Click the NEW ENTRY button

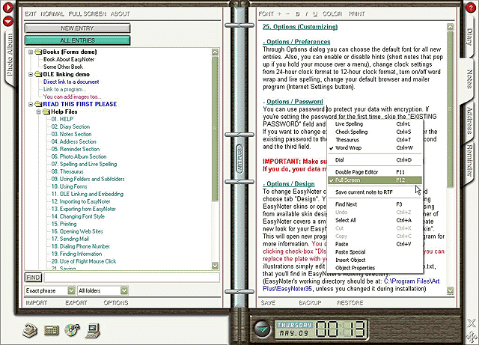coord(77,28)
